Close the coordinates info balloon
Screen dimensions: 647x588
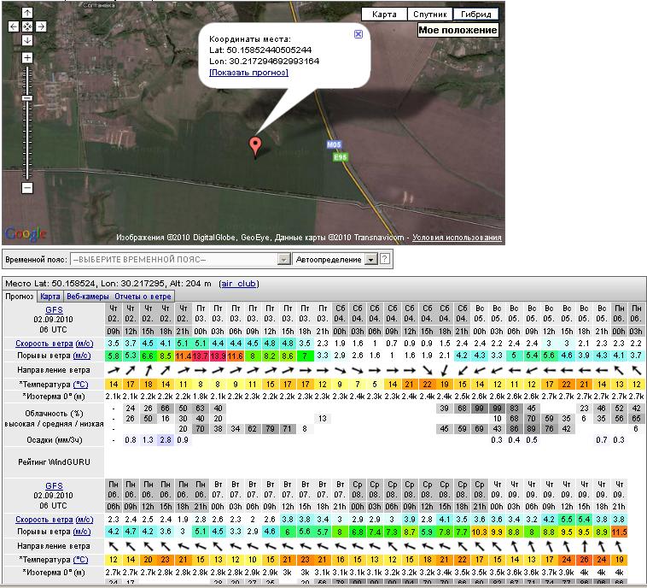click(358, 34)
